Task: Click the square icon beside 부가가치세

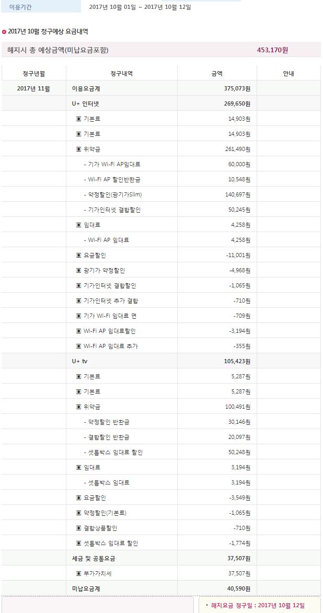Action: [79, 574]
